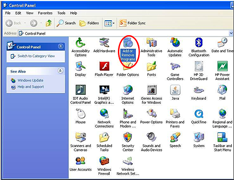Open System properties icon
234x180 pixels.
(x=199, y=140)
